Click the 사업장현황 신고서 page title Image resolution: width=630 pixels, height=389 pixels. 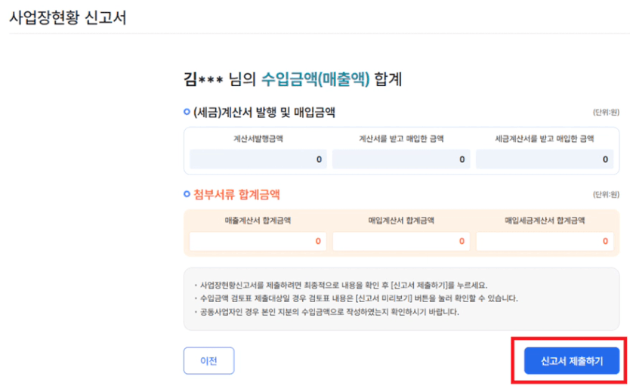click(x=67, y=18)
